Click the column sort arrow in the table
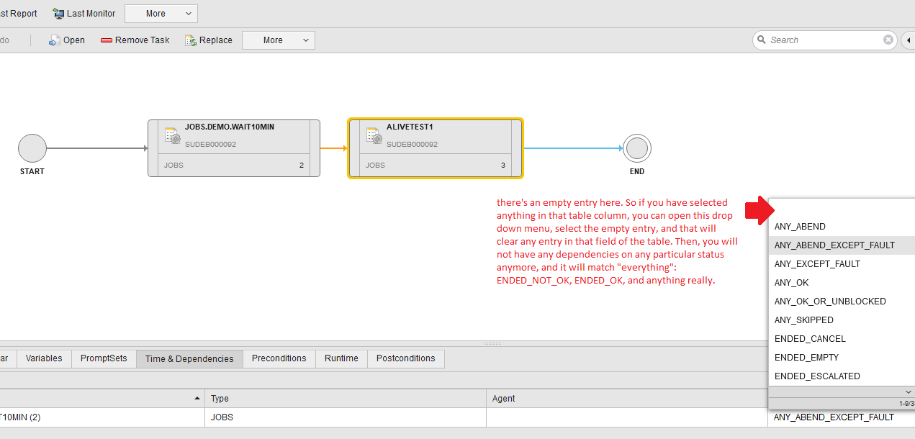915x439 pixels. point(196,397)
